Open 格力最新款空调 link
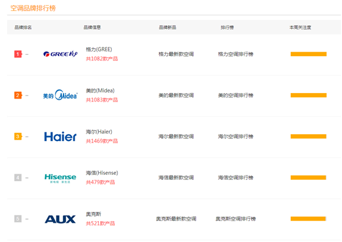Screen dimensions: 342x242 pyautogui.click(x=176, y=54)
